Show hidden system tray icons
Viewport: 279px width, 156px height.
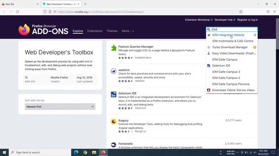238,152
